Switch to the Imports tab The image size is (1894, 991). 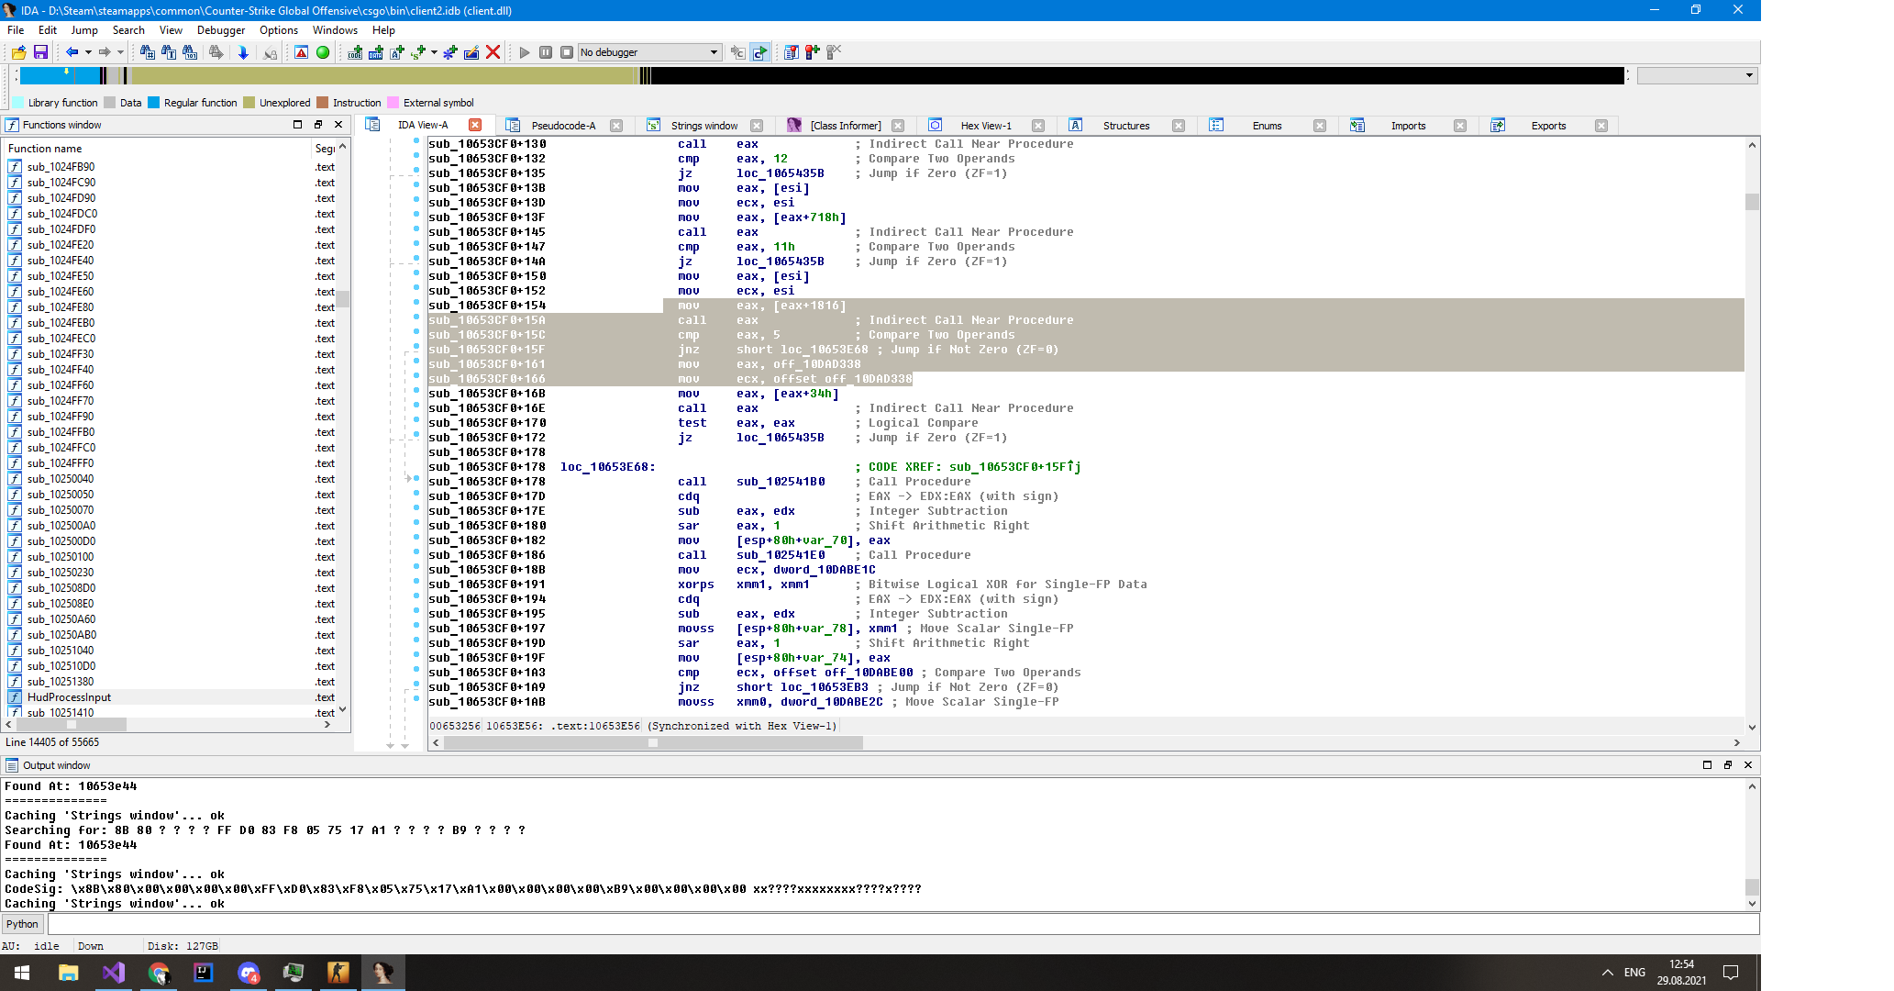click(1408, 126)
